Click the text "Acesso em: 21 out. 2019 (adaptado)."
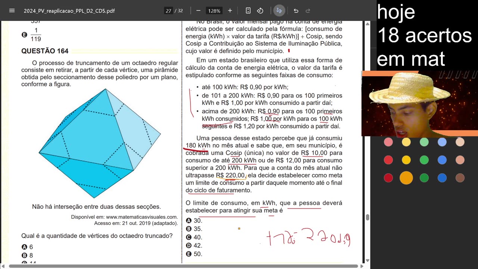The width and height of the screenshot is (478, 269). click(136, 223)
